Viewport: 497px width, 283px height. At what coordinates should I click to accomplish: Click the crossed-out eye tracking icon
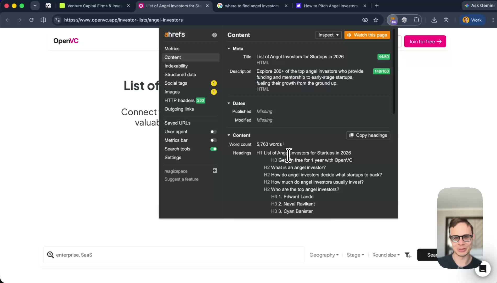(x=365, y=20)
